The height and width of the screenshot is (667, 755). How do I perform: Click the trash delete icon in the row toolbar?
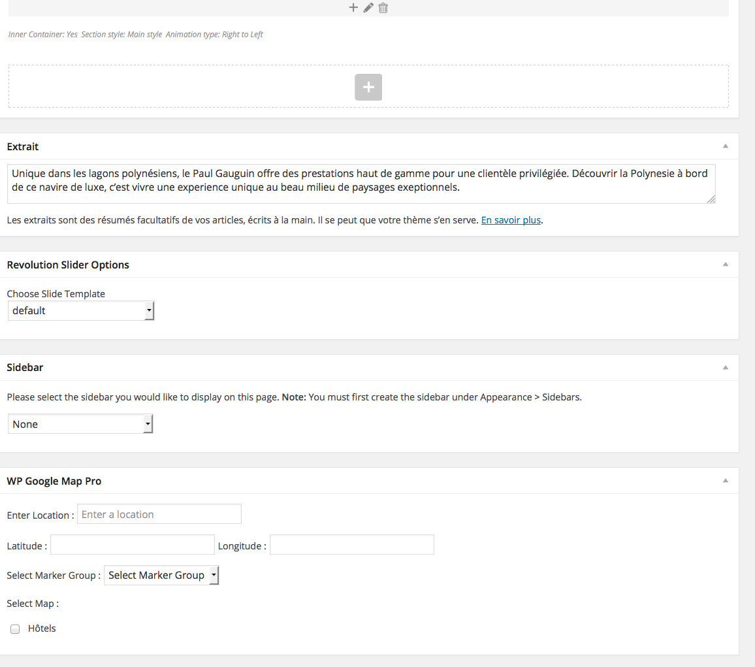383,8
